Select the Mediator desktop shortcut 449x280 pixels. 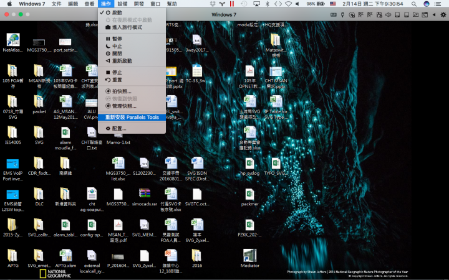point(249,258)
